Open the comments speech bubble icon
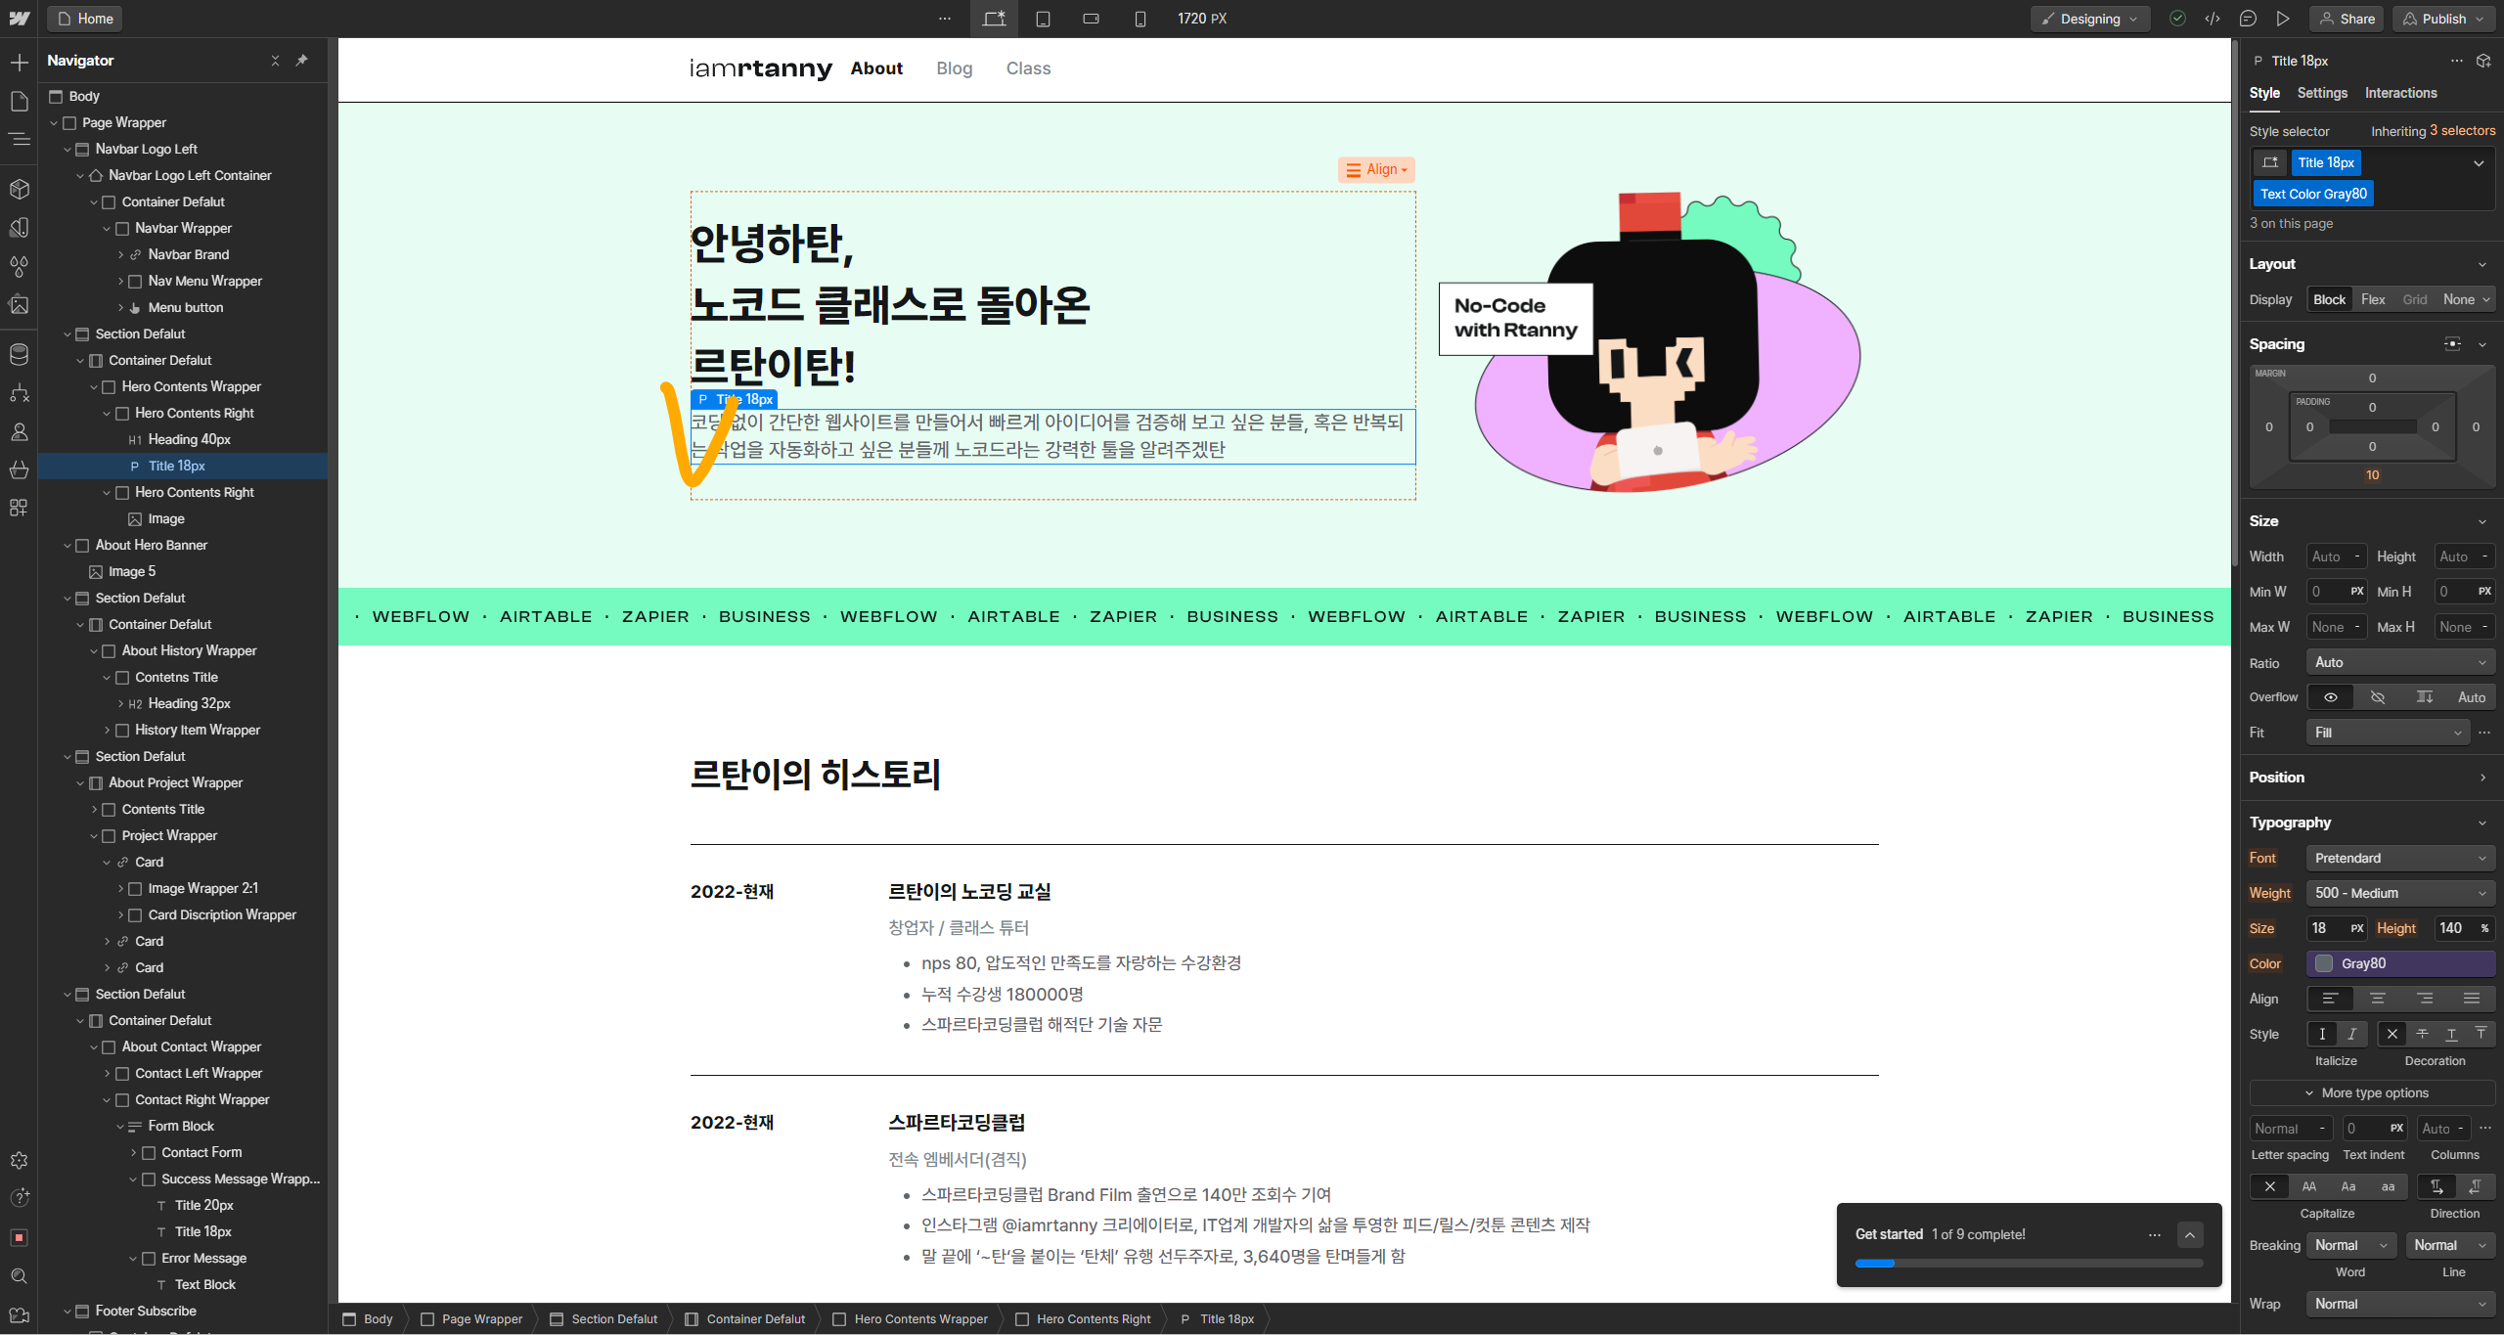2504x1335 pixels. [x=2248, y=19]
